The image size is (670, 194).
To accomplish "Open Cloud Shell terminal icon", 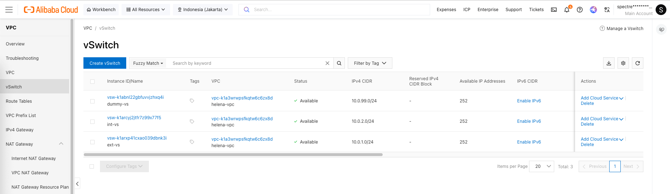I will 554,10.
